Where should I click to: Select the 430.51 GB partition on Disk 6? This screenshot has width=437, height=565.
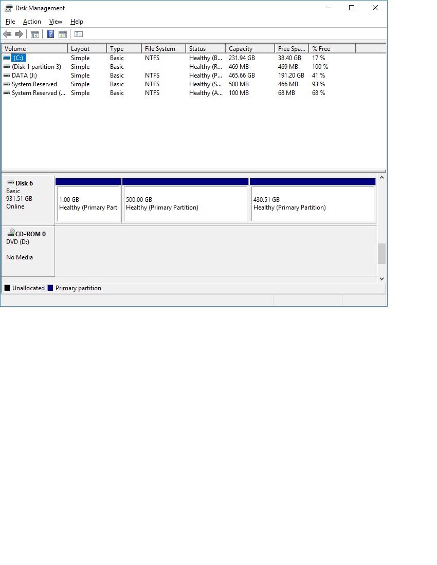(313, 200)
